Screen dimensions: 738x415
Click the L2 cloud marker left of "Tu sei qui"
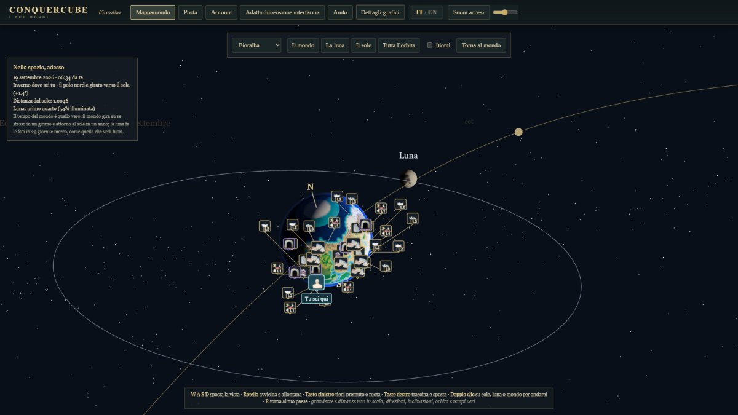pyautogui.click(x=288, y=293)
